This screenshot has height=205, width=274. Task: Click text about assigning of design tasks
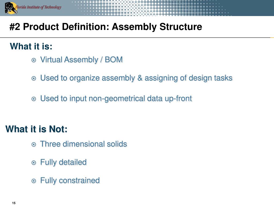point(136,78)
